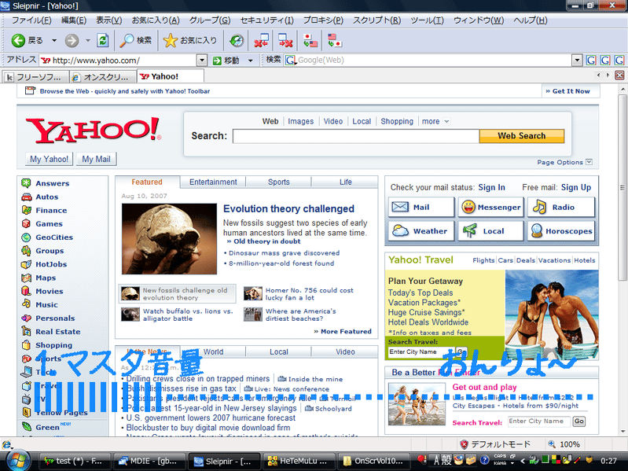Click the page vertical scrollbar thumb
The height and width of the screenshot is (471, 628).
622,187
